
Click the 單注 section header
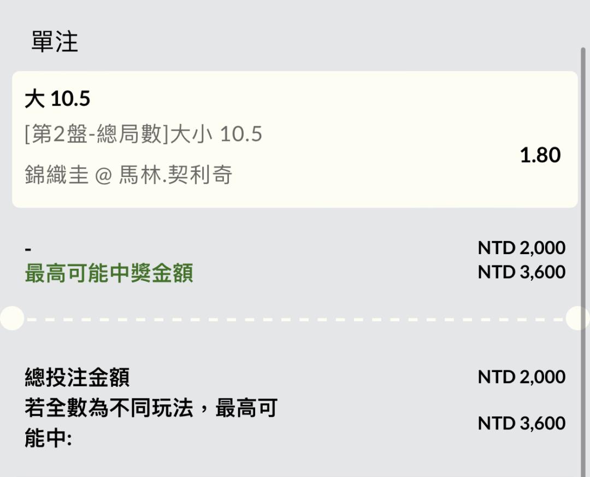[x=55, y=42]
